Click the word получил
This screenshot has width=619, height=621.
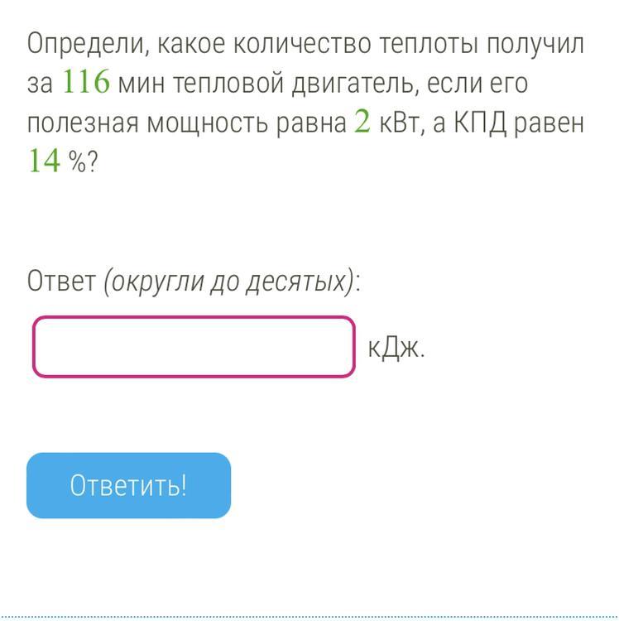click(535, 44)
